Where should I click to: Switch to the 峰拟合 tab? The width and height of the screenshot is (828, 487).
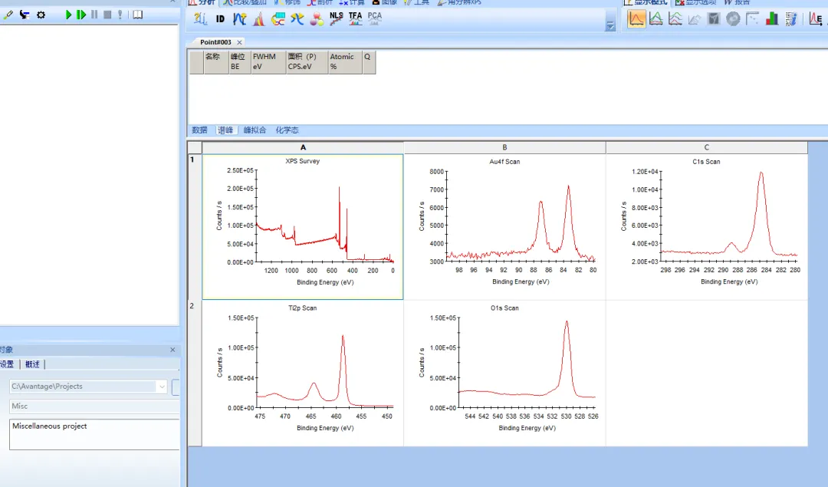pyautogui.click(x=255, y=130)
